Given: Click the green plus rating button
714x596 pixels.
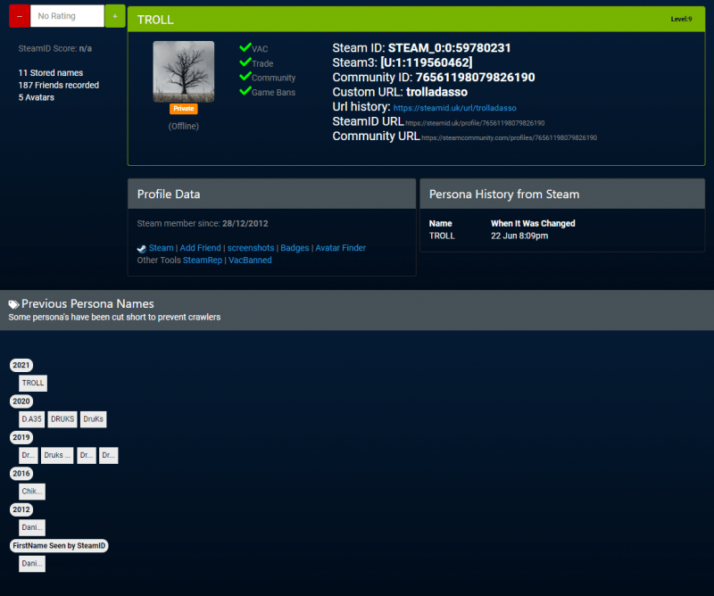Looking at the screenshot, I should pos(115,16).
